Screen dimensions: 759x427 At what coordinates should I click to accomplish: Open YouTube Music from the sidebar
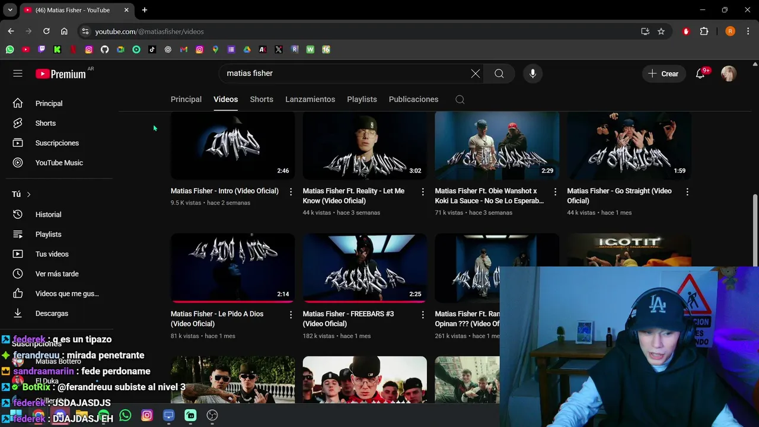(x=59, y=163)
